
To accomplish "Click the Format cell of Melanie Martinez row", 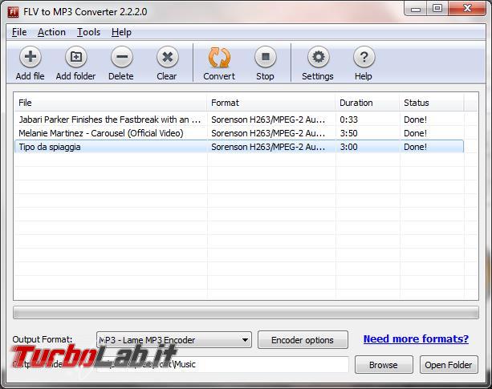I will tap(269, 133).
